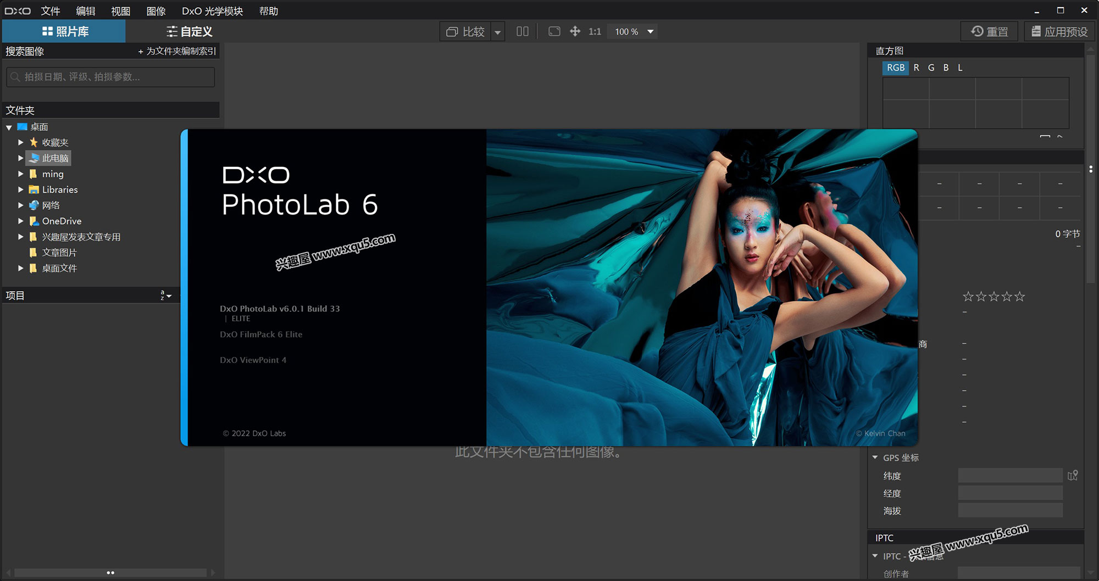
Task: Click the Libraries folder icon
Action: pyautogui.click(x=34, y=189)
